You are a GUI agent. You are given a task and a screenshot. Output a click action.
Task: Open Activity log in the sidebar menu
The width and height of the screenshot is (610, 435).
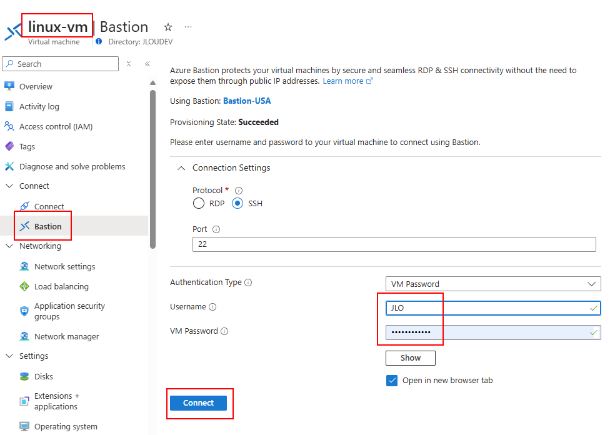(39, 107)
